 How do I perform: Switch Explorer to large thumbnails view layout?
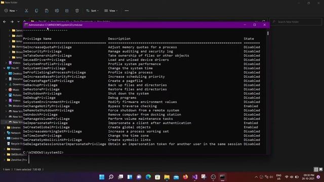click(320, 169)
